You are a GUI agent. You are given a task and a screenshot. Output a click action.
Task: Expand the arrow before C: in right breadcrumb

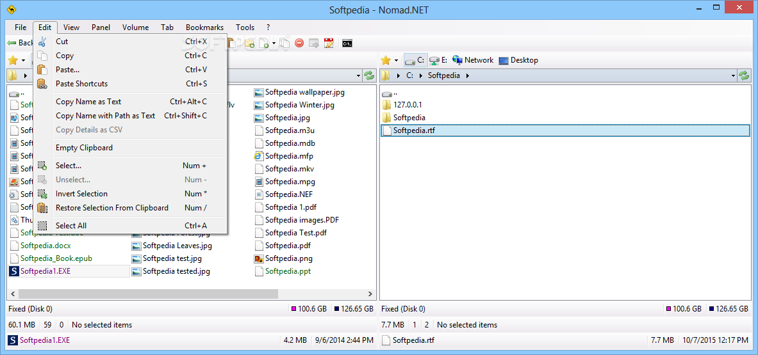[x=399, y=75]
